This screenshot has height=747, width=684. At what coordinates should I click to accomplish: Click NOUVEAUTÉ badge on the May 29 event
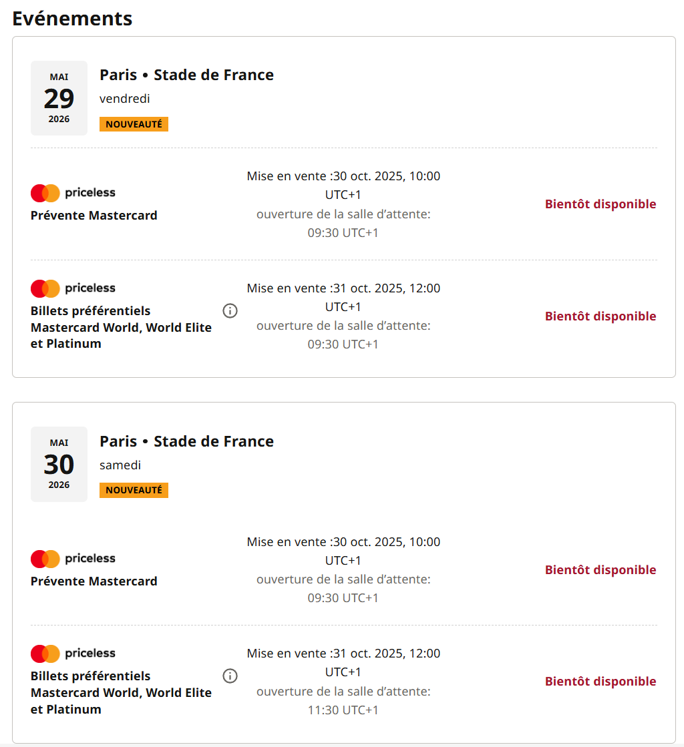[134, 124]
